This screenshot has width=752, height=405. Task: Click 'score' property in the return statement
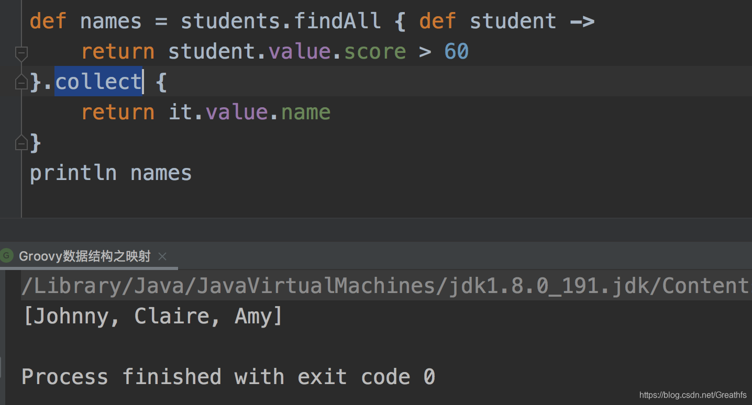375,52
